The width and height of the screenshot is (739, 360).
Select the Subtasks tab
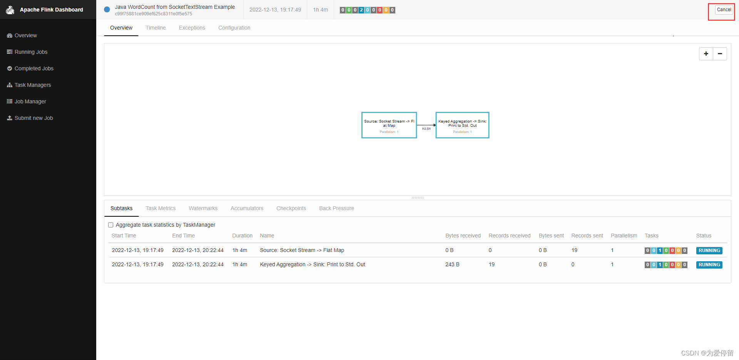point(121,208)
